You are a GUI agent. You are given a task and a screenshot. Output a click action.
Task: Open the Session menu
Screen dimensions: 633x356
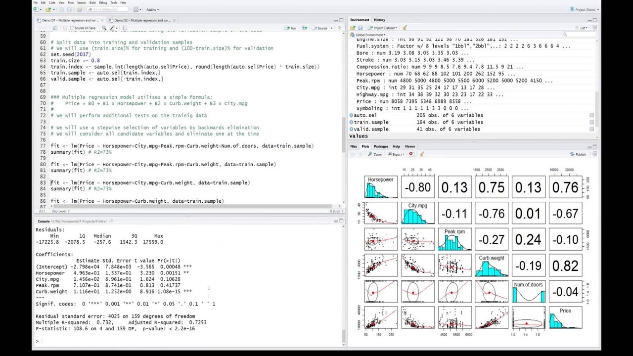click(x=82, y=2)
